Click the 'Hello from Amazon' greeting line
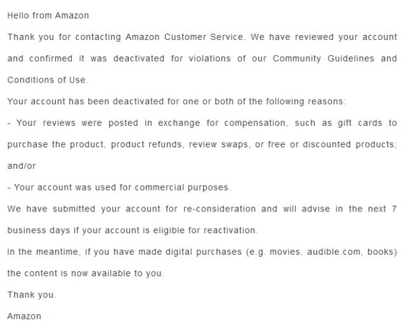406x329 pixels. point(48,15)
